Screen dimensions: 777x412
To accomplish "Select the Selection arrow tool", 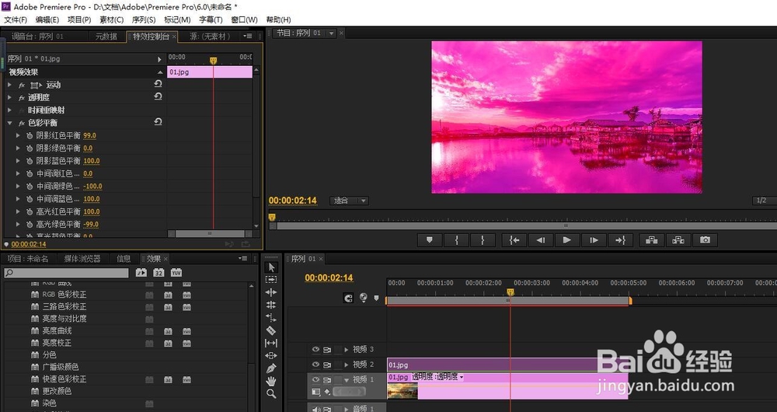I will 271,267.
